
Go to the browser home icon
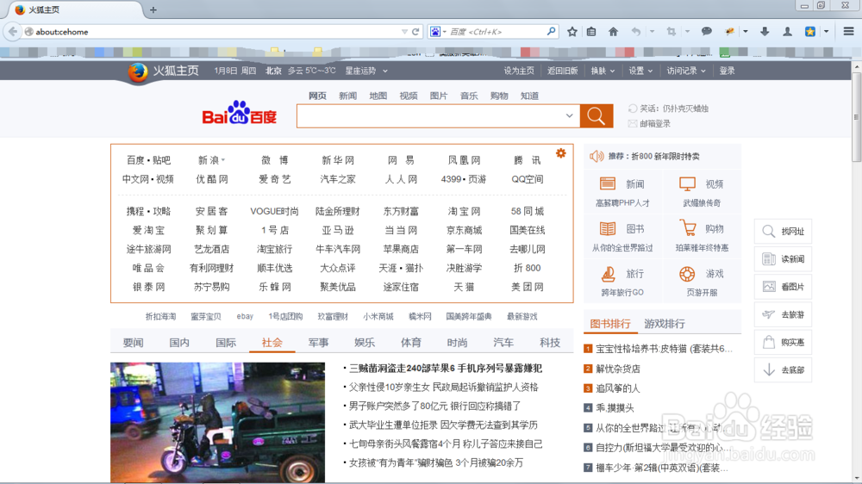point(613,32)
